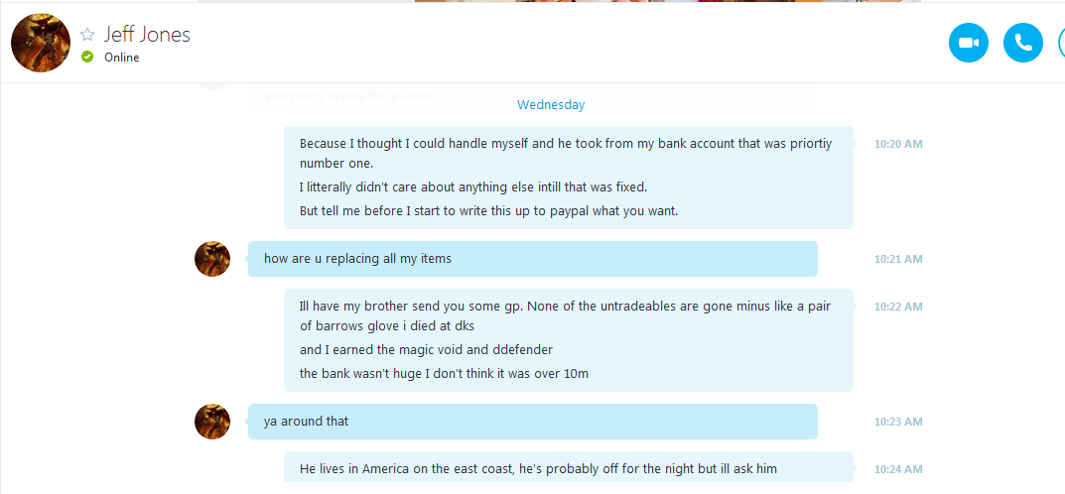
Task: Click the 10:23 AM timestamp
Action: tap(898, 422)
